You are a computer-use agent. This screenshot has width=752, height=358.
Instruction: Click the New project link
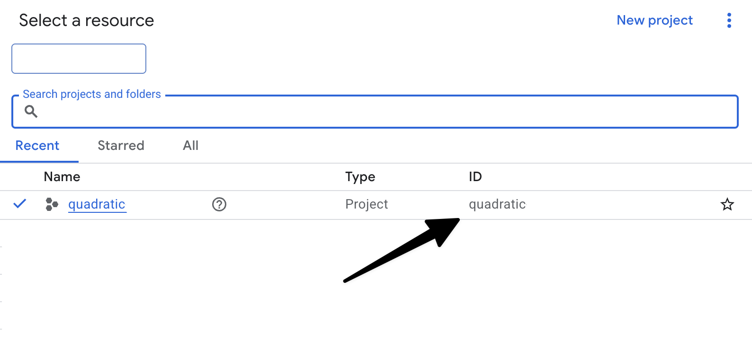(x=654, y=20)
